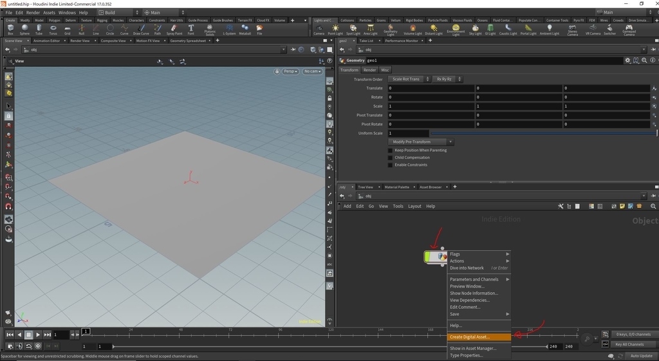Add an Environment Light from the shelf

[456, 30]
